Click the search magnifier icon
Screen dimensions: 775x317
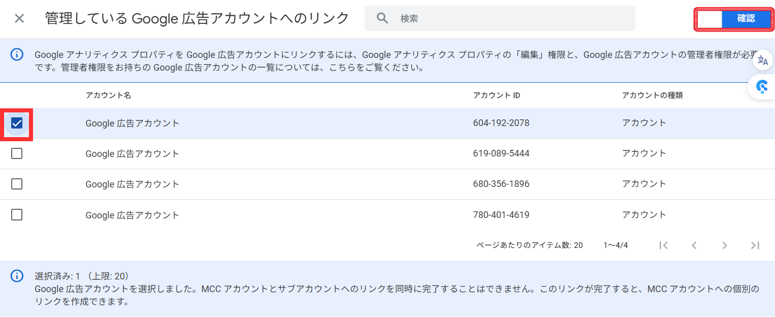pos(383,19)
